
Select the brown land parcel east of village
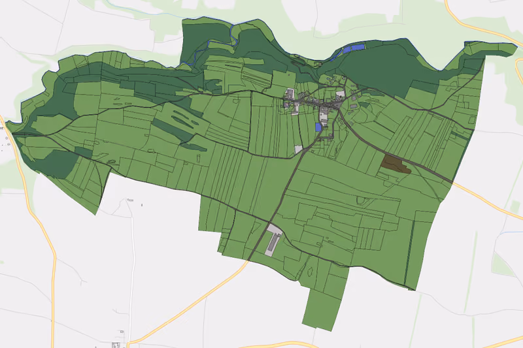[x=396, y=164]
